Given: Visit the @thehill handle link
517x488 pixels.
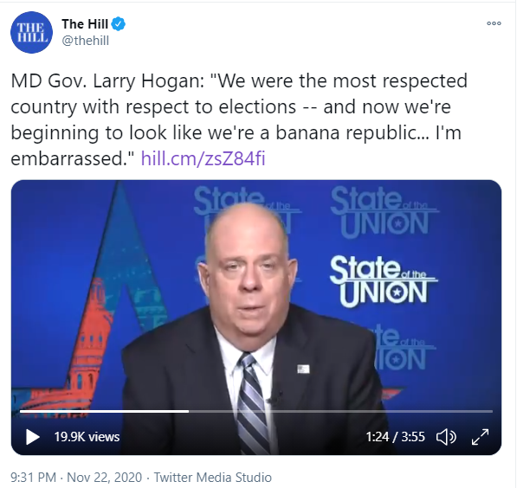Looking at the screenshot, I should pos(86,41).
